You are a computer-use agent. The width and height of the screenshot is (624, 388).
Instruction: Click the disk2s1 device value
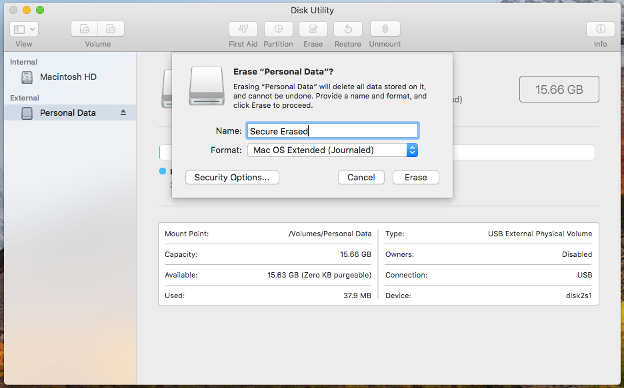tap(579, 295)
